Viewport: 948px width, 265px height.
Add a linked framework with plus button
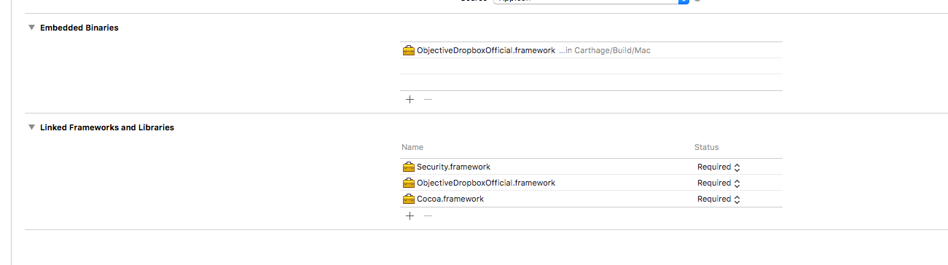pos(410,215)
